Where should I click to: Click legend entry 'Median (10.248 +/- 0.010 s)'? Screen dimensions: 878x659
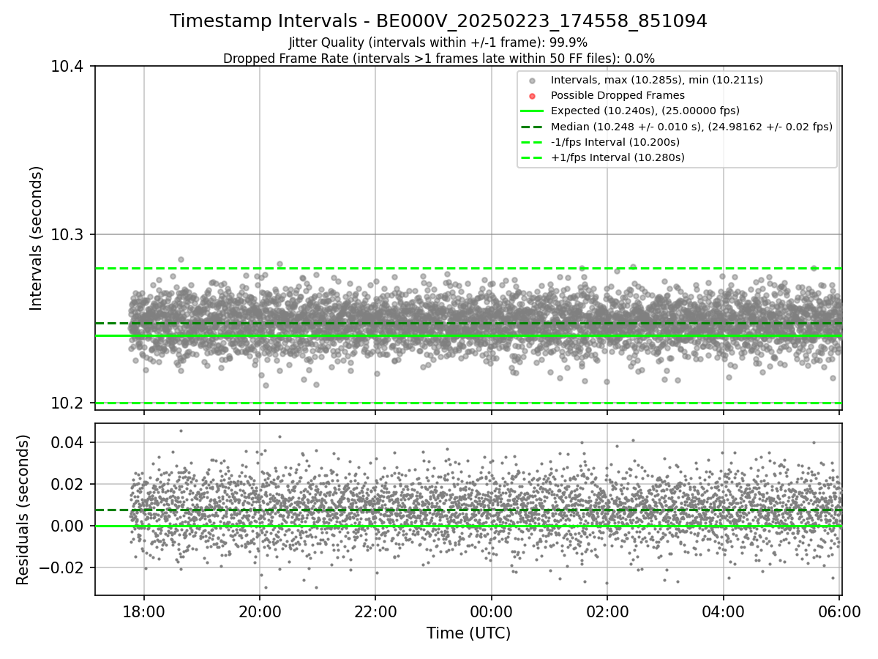(x=691, y=127)
